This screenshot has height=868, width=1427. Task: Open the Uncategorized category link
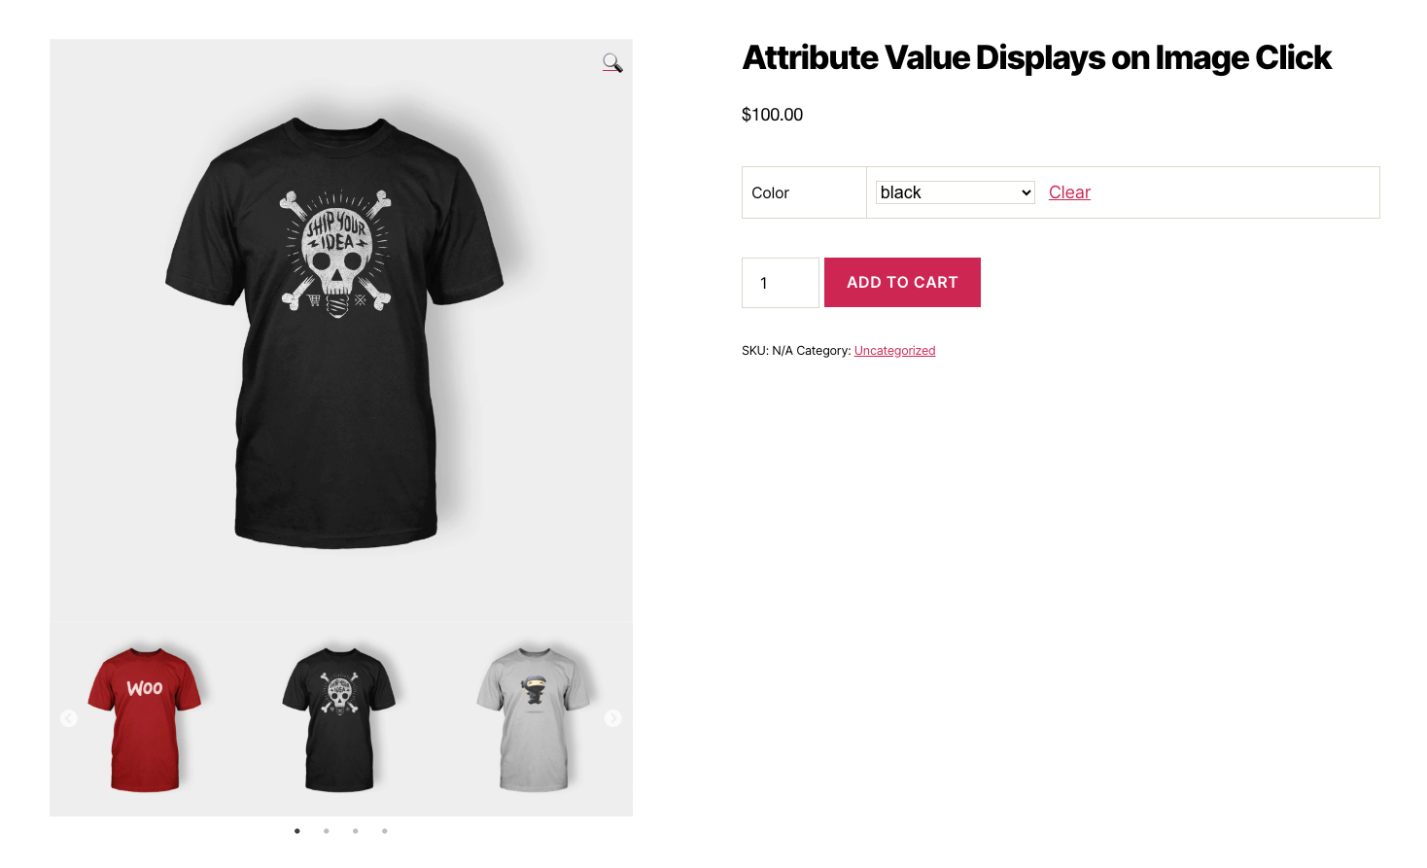(894, 351)
